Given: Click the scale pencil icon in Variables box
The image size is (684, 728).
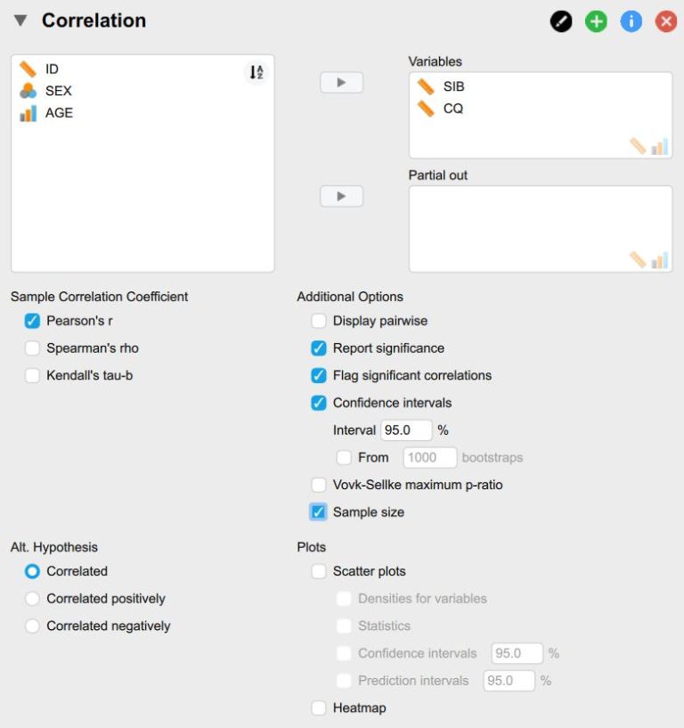Looking at the screenshot, I should pyautogui.click(x=638, y=145).
